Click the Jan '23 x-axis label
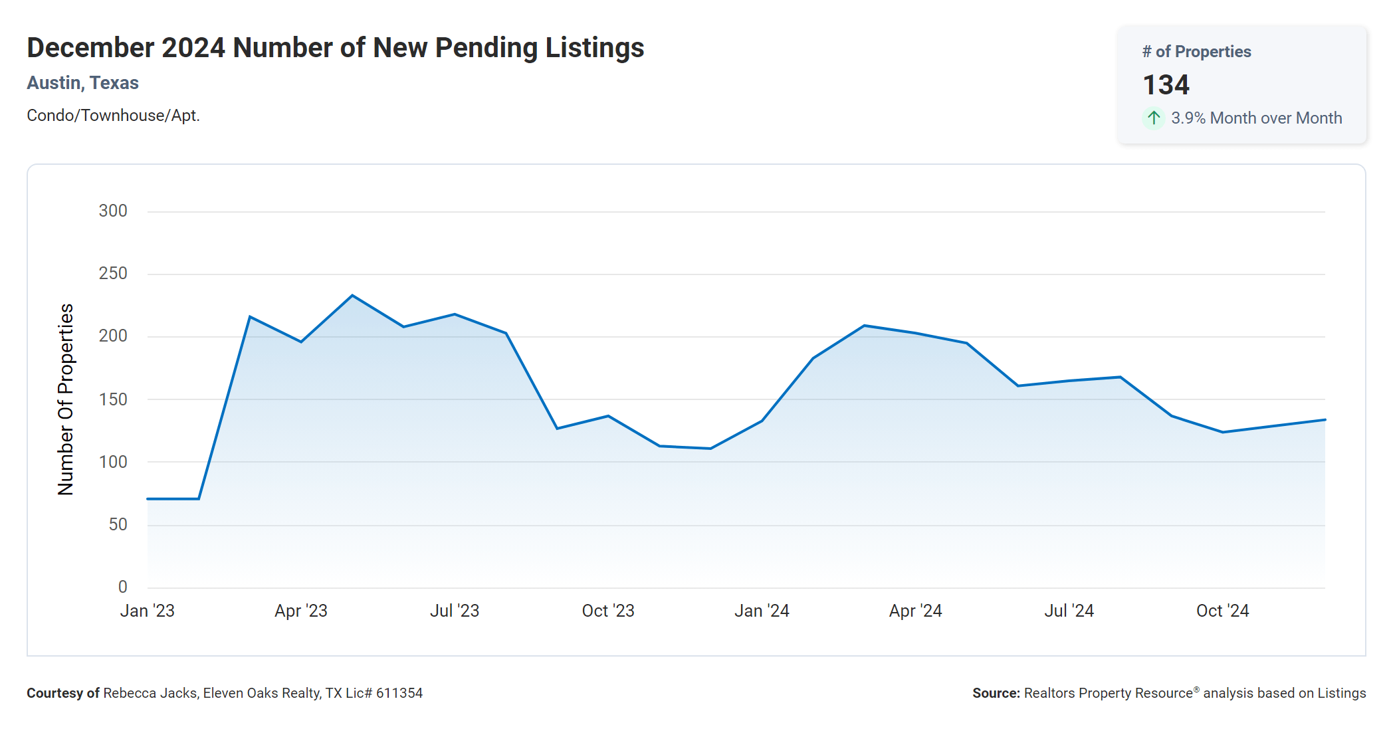Viewport: 1393px width, 731px height. pyautogui.click(x=147, y=611)
